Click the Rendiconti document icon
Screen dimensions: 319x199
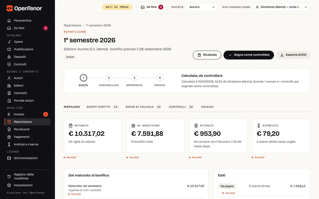pyautogui.click(x=9, y=129)
